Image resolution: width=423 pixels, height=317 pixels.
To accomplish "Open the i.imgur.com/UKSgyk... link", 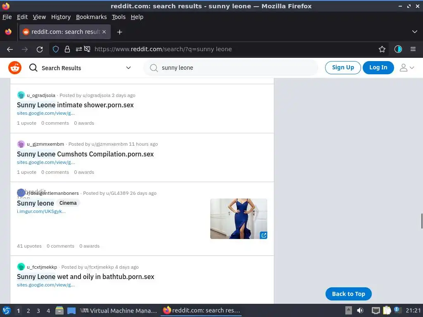I will click(41, 211).
